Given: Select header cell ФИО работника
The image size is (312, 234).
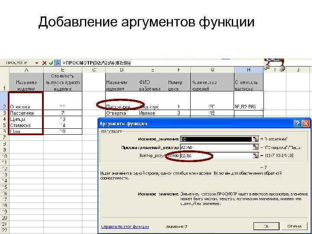Looking at the screenshot, I should click(x=152, y=82).
